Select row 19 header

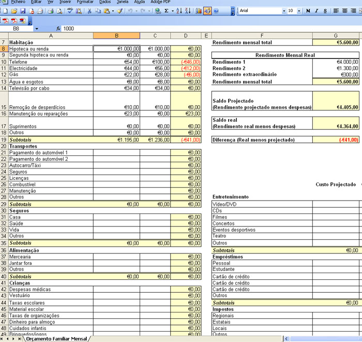pyautogui.click(x=4, y=140)
